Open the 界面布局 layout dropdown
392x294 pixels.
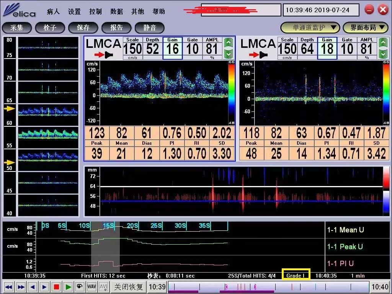click(x=365, y=28)
